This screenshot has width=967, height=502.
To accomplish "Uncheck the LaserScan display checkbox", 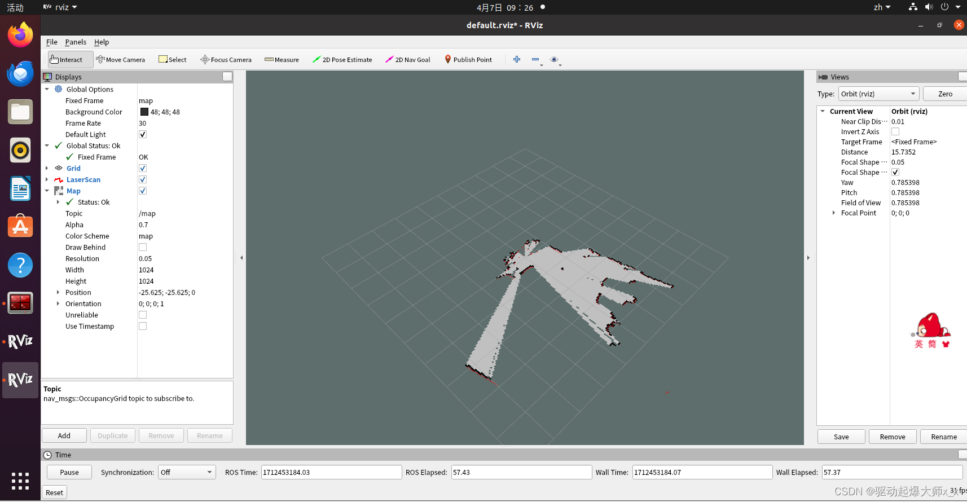I will [x=143, y=179].
